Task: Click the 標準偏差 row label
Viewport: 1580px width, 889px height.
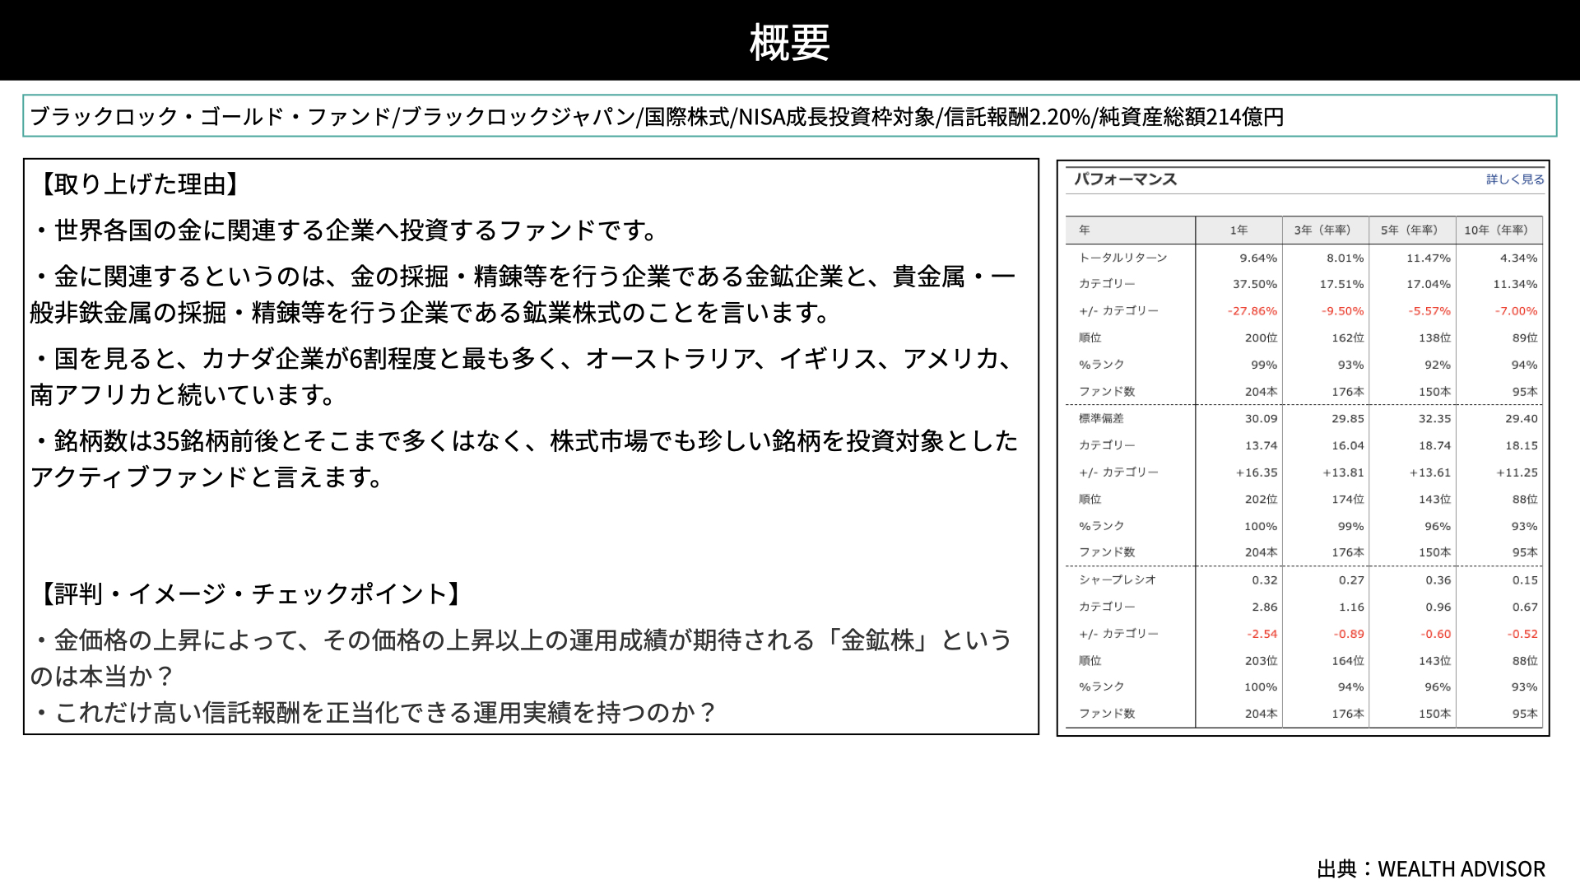Action: point(1101,418)
